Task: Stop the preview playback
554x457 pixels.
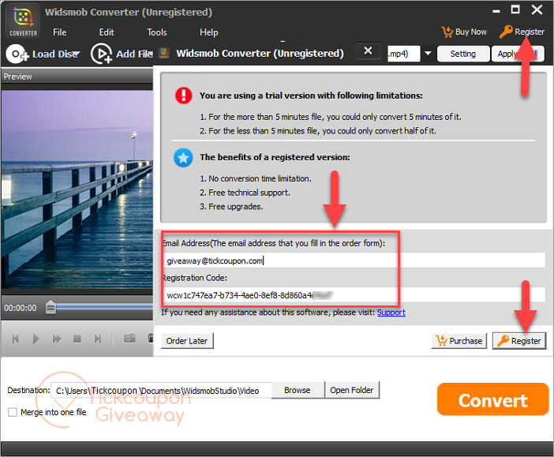Action: pyautogui.click(x=77, y=339)
